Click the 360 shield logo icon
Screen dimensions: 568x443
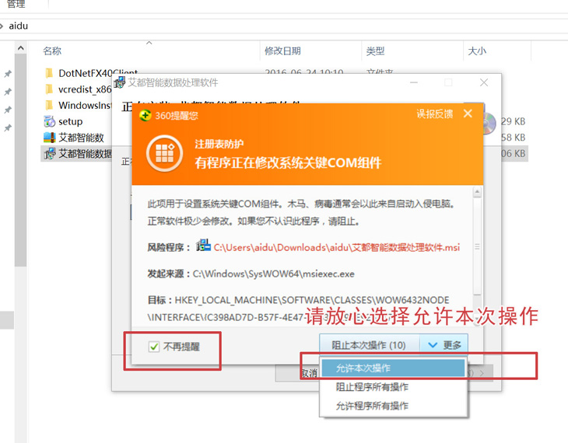pos(146,116)
